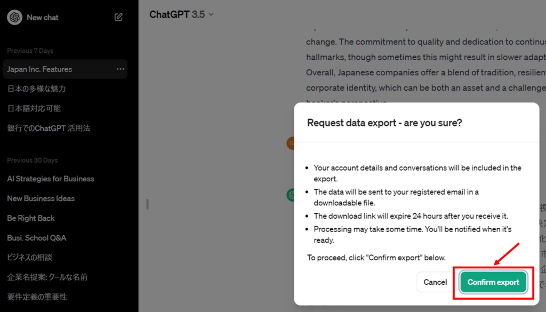
Task: Start a New chat from sidebar label
Action: point(43,18)
